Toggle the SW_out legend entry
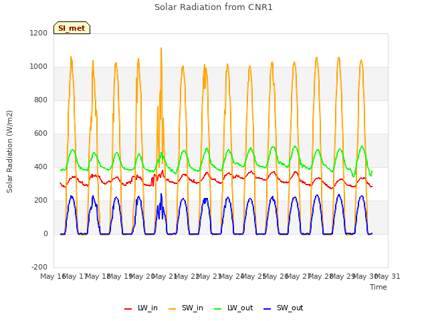Screen dimensions: 428x321 (284, 308)
